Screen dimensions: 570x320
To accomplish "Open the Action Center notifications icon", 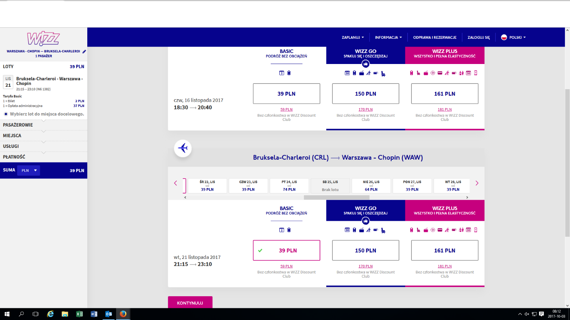I will point(541,314).
